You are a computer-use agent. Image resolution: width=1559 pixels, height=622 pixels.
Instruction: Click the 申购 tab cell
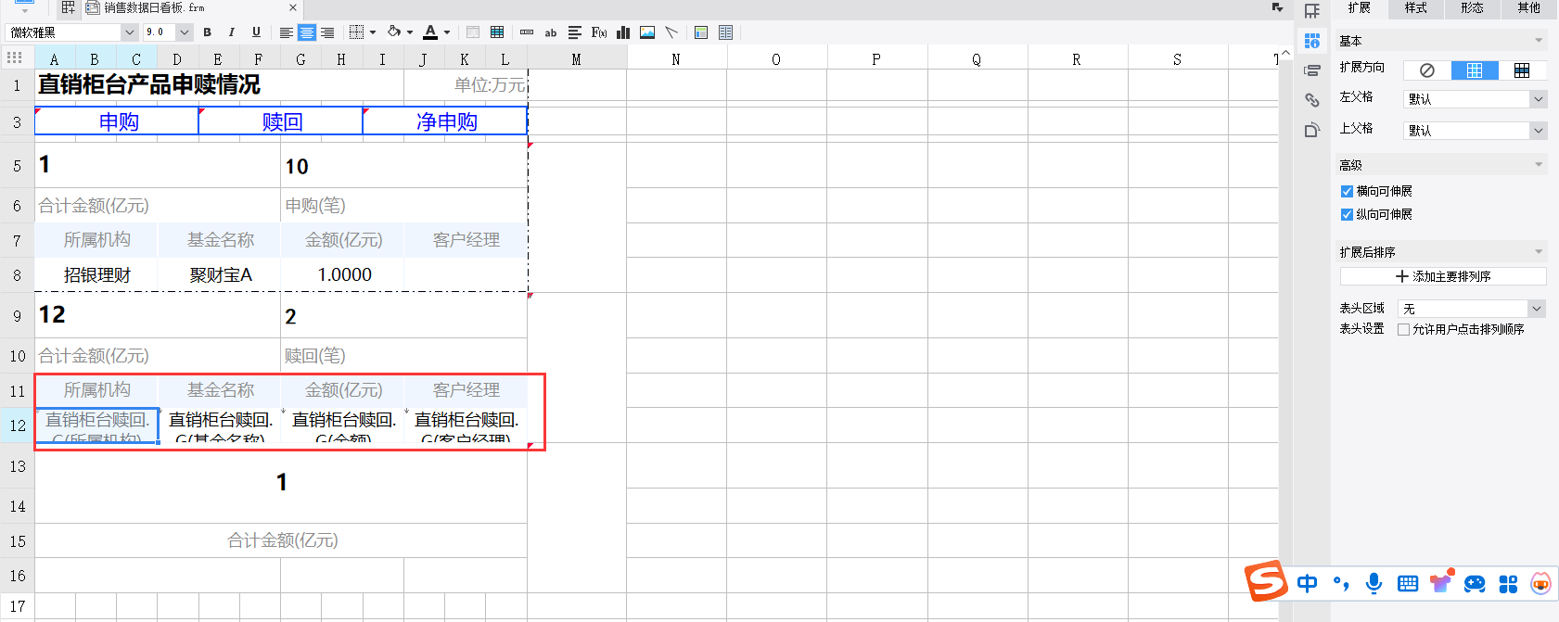tap(118, 121)
